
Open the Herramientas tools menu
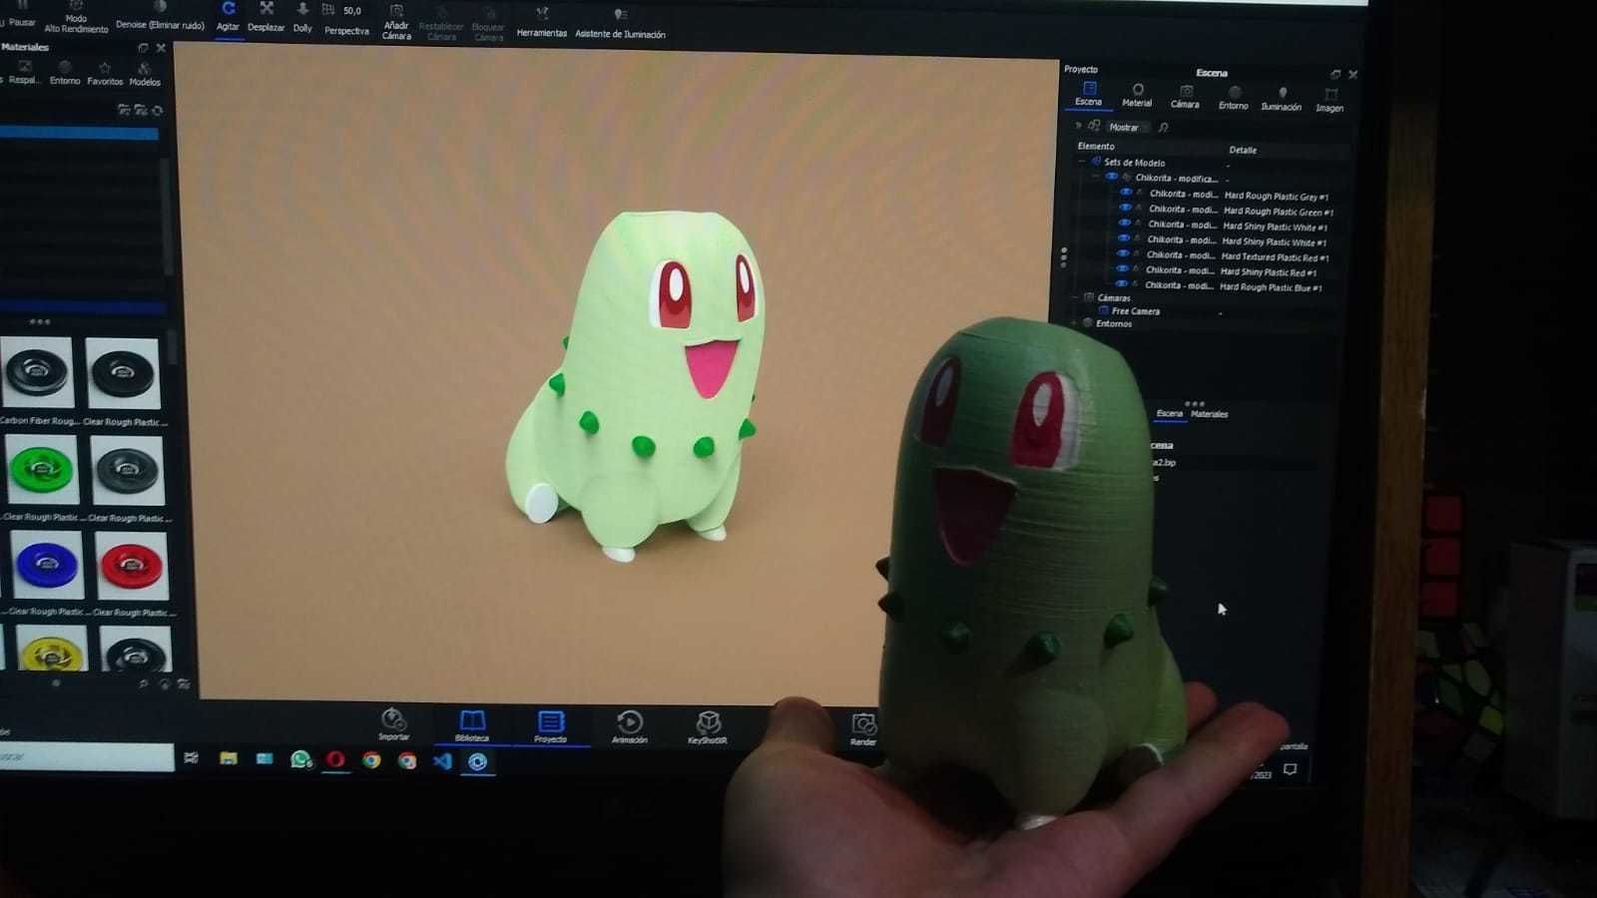[x=542, y=22]
